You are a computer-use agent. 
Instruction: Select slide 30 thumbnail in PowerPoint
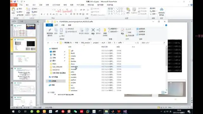click(24, 88)
